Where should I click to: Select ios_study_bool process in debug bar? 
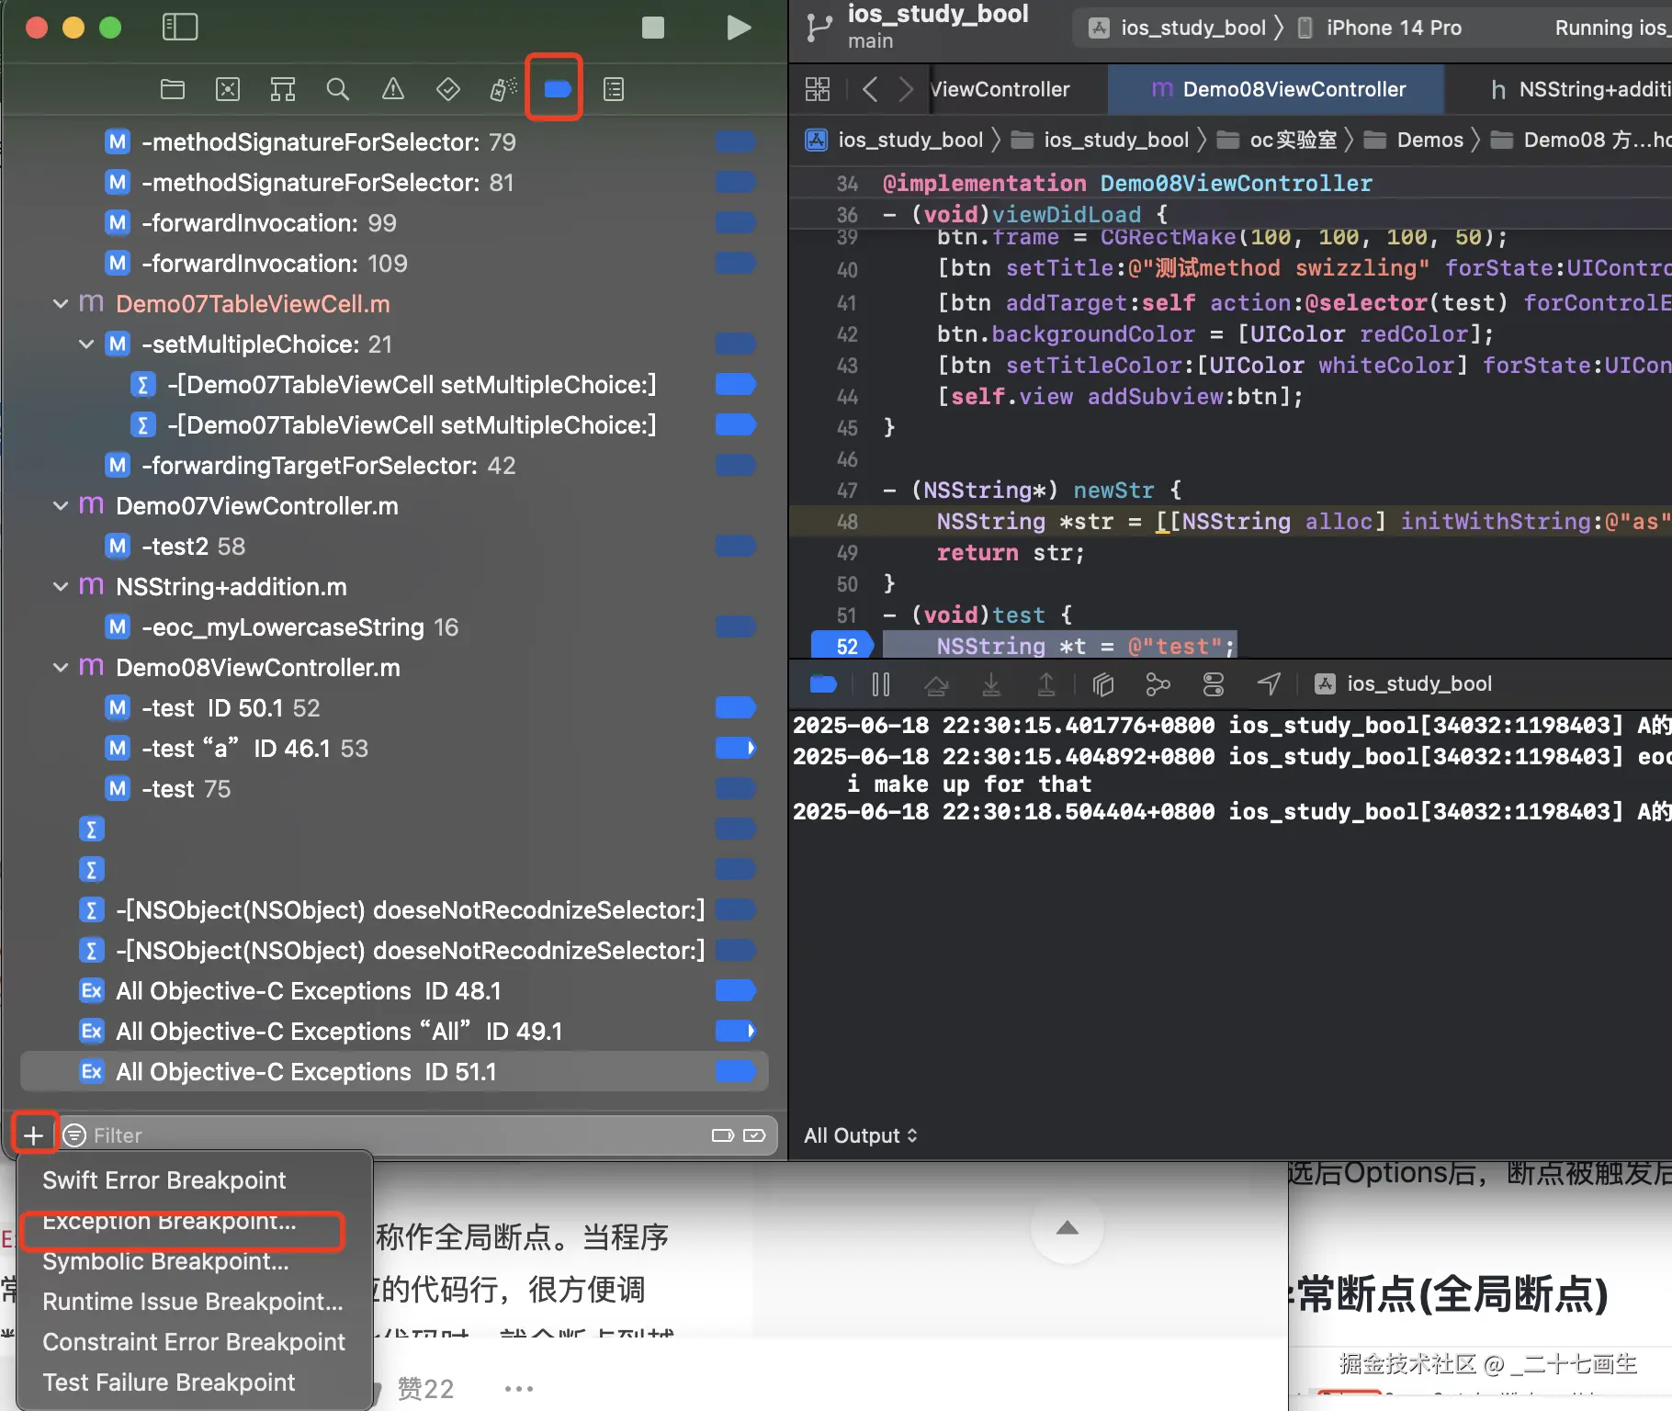(x=1403, y=683)
